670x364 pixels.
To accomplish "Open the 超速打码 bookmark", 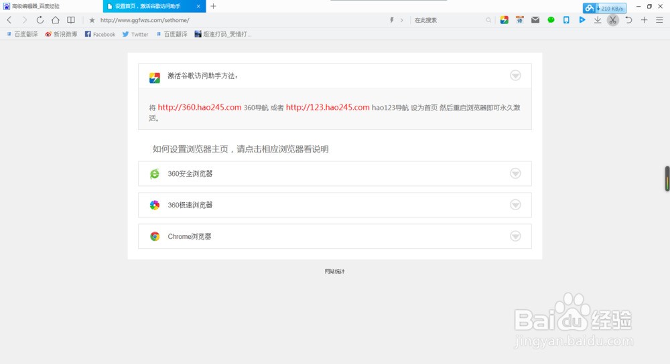I will coord(222,34).
